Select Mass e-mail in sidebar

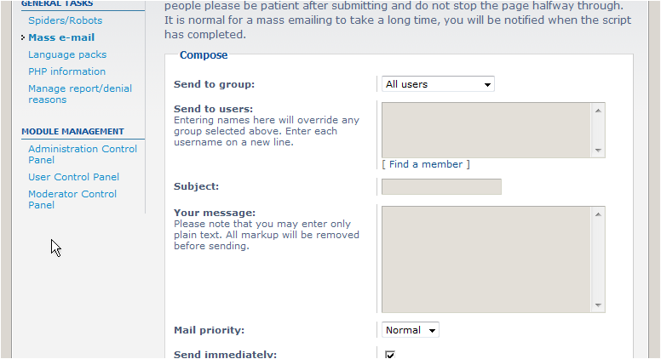click(61, 37)
